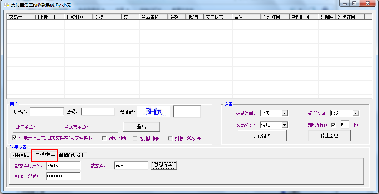Click the 余额宝余额 label

coord(76,127)
